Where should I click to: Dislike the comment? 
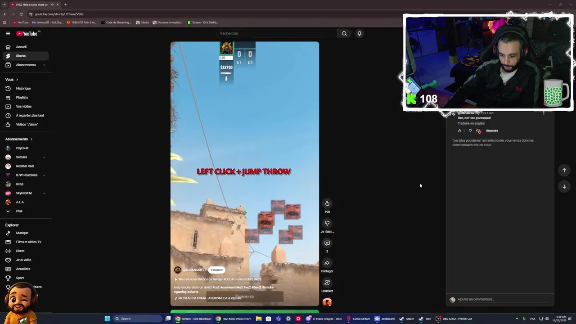(x=470, y=131)
